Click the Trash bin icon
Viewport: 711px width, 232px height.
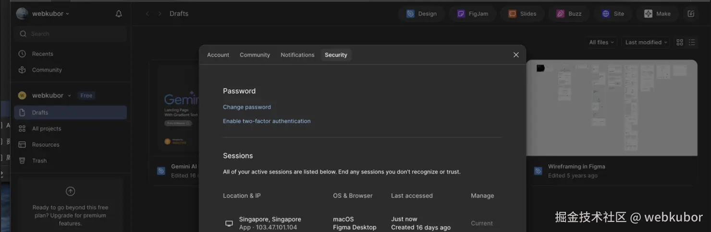[x=22, y=161]
